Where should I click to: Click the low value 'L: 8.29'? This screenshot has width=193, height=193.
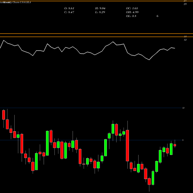[x=100, y=12]
